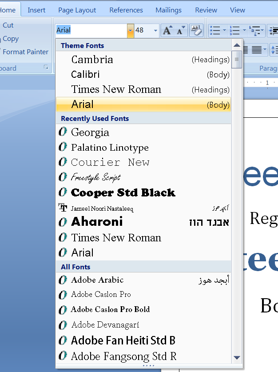Select Georgia from recently used fonts

(x=143, y=132)
